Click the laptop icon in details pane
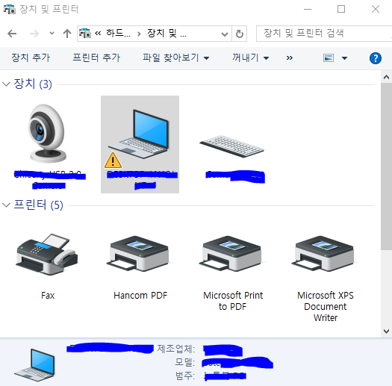This screenshot has height=386, width=392. (34, 365)
